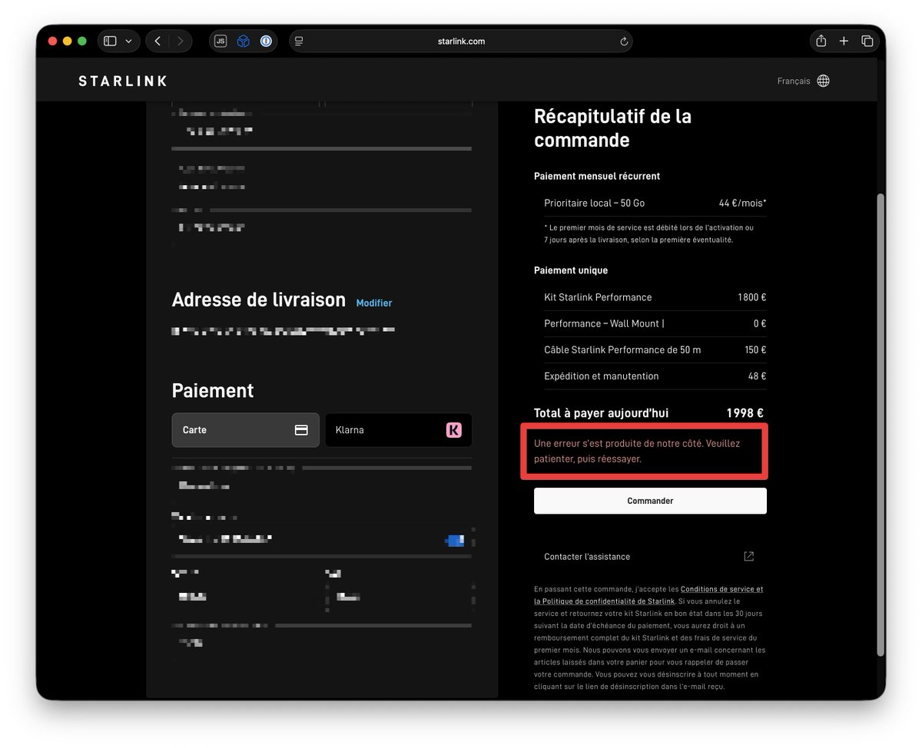Screen dimensions: 922x748
Task: Open the STARLINK logo home link
Action: pyautogui.click(x=123, y=81)
